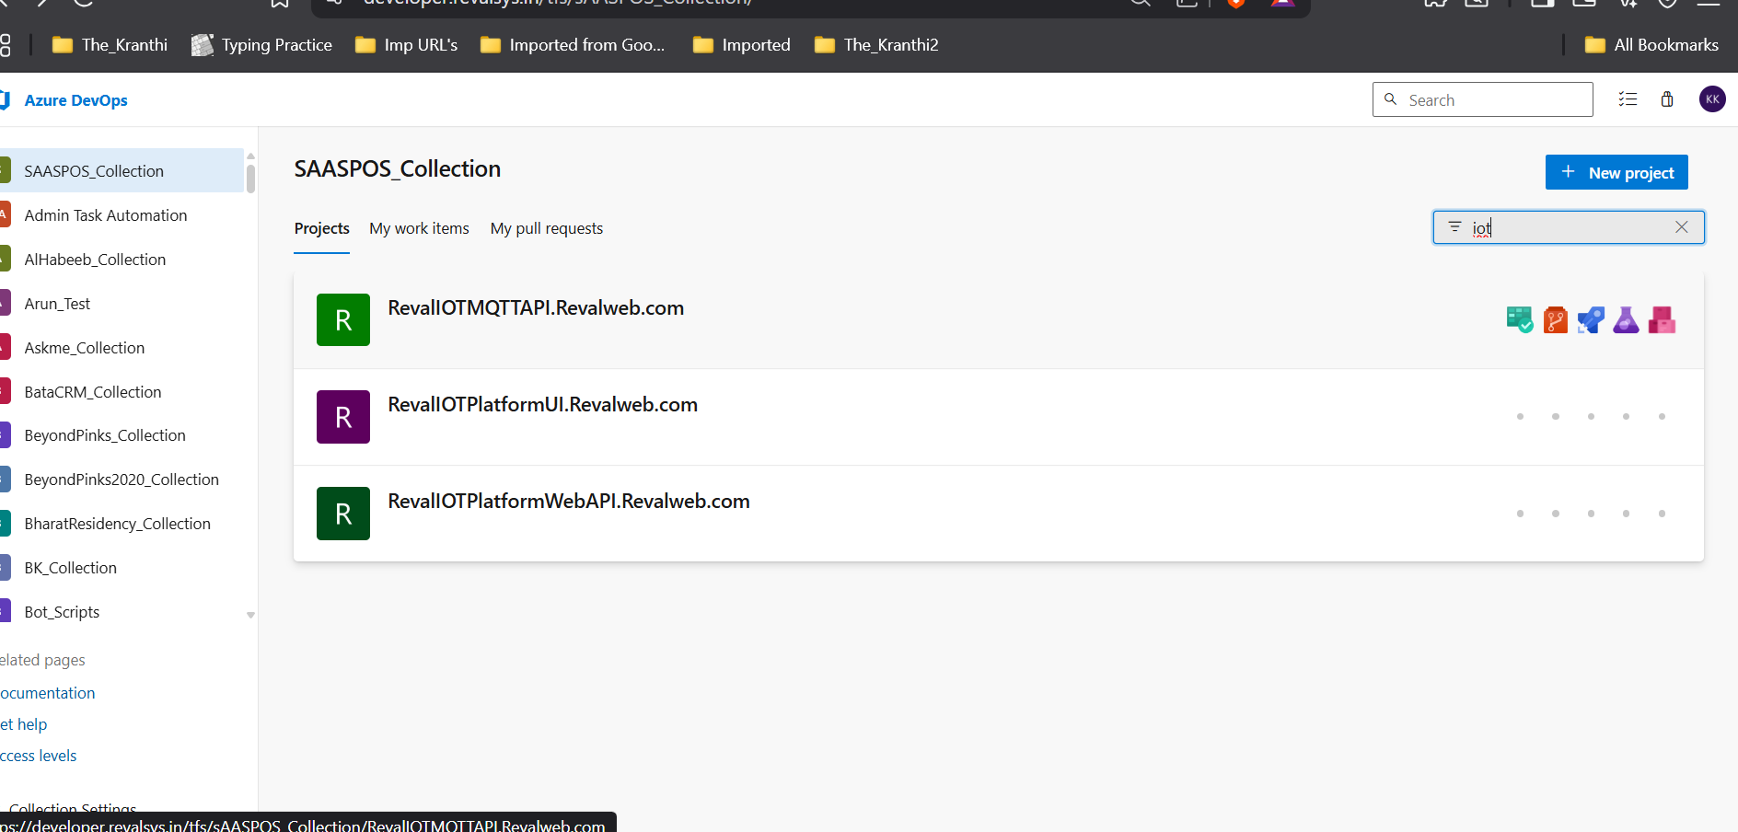Image resolution: width=1738 pixels, height=832 pixels.
Task: Open Repos icon for RevalIOTMQTTAPI project
Action: coord(1555,320)
